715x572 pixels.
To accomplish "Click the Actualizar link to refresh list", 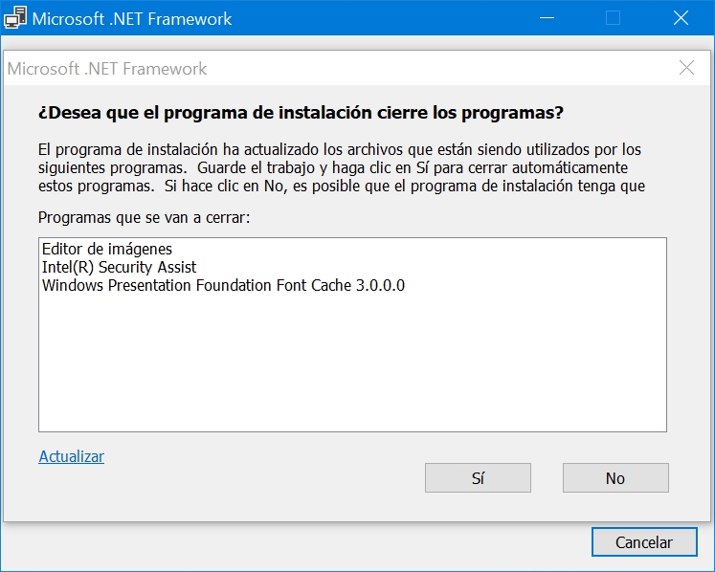I will 71,456.
